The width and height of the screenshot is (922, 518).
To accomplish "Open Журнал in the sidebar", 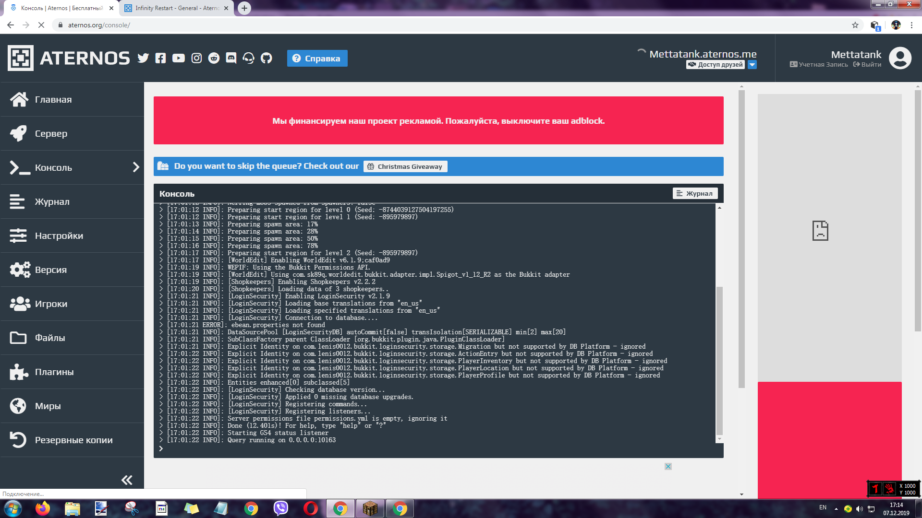I will (72, 201).
